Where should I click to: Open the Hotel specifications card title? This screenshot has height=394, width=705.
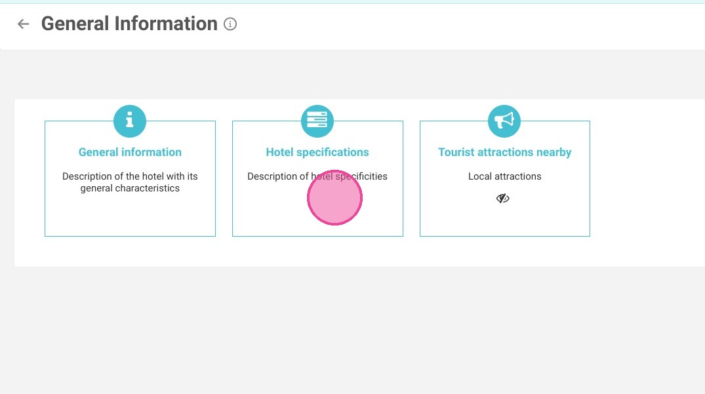pos(317,152)
